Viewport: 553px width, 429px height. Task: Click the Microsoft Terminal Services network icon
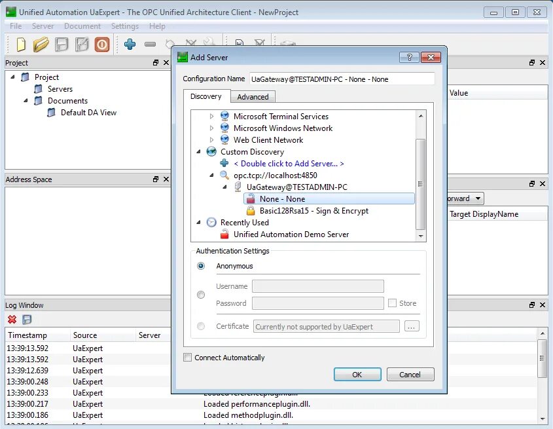coord(224,116)
